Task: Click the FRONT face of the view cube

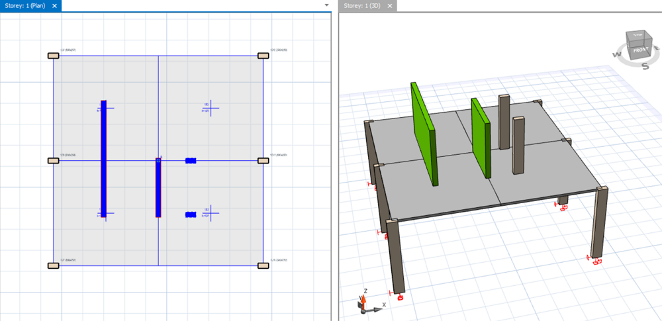Action: (639, 50)
